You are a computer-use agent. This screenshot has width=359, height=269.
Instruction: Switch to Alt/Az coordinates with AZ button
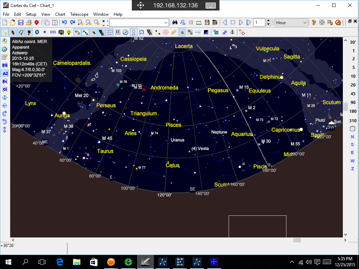(x=5, y=74)
